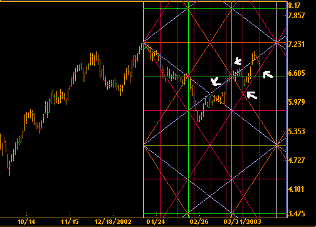Click the 01/24 date label
The image size is (316, 227).
tap(155, 222)
